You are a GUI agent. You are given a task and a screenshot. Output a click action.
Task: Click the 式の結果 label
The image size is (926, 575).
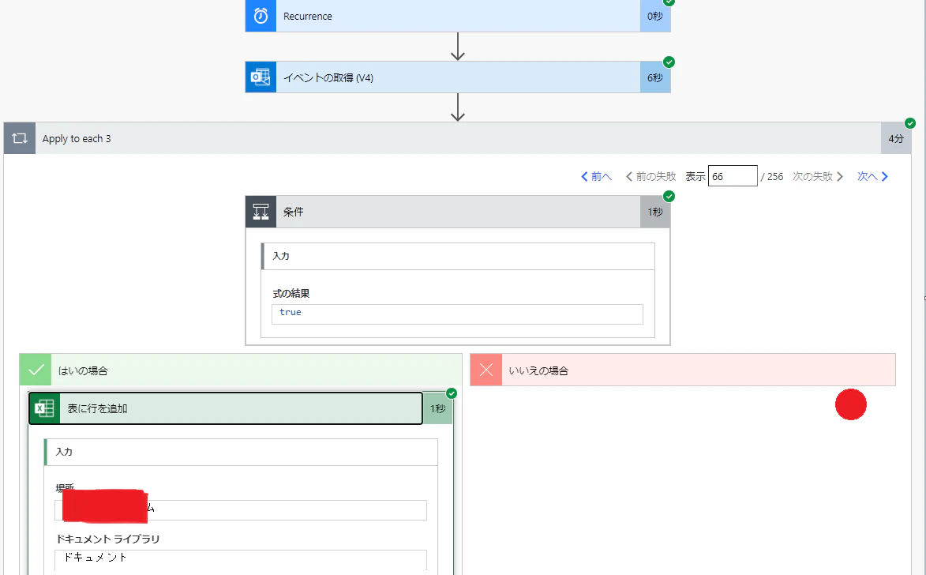point(291,293)
